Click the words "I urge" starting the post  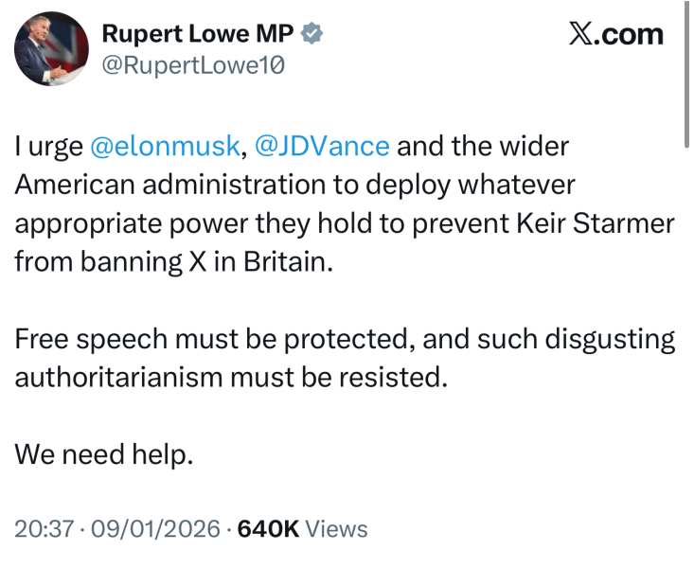click(47, 147)
